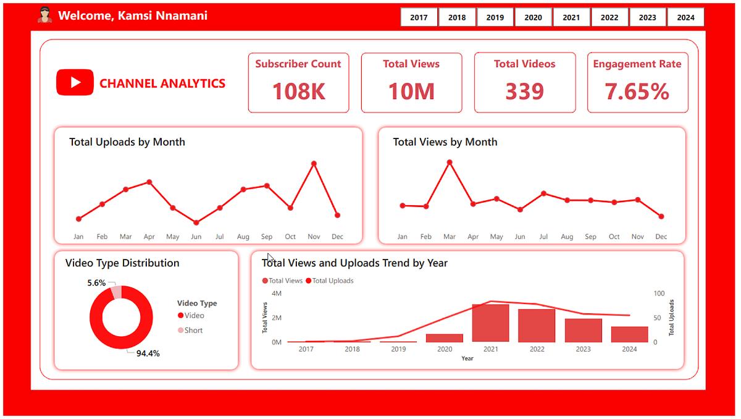Viewport: 741px width, 419px height.
Task: Click the Short slice of the donut chart
Action: coord(116,292)
